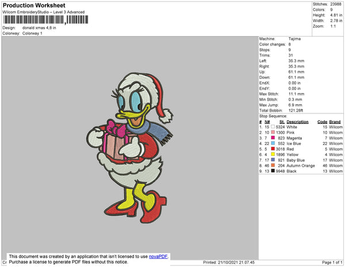Choose the Yellow thread swatch
Image resolution: width=345 pixels, height=267 pixels.
pyautogui.click(x=273, y=154)
